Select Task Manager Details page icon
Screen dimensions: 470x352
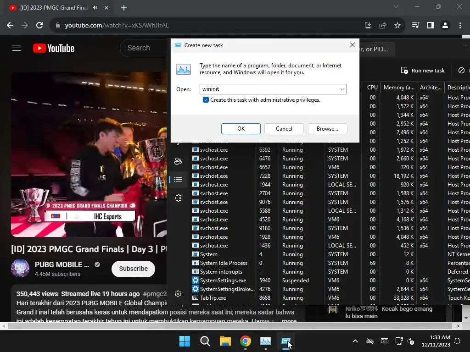click(178, 179)
